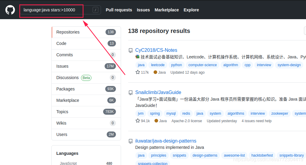The image size is (306, 165).
Task: Open the GitHub home logo
Action: (10, 10)
